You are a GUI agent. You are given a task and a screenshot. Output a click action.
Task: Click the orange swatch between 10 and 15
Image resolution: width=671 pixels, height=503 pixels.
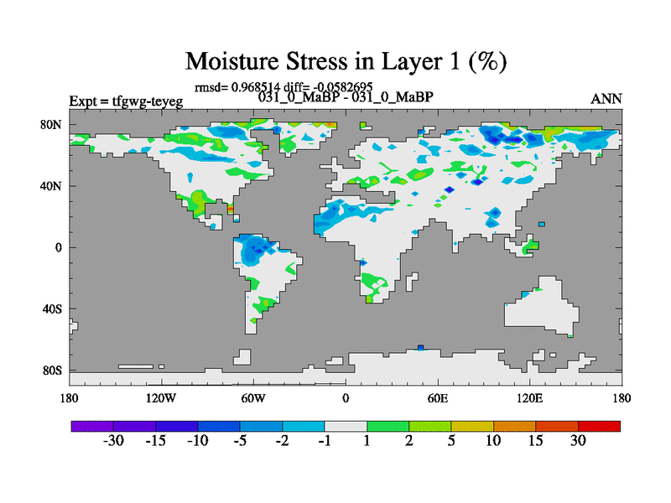(x=514, y=426)
